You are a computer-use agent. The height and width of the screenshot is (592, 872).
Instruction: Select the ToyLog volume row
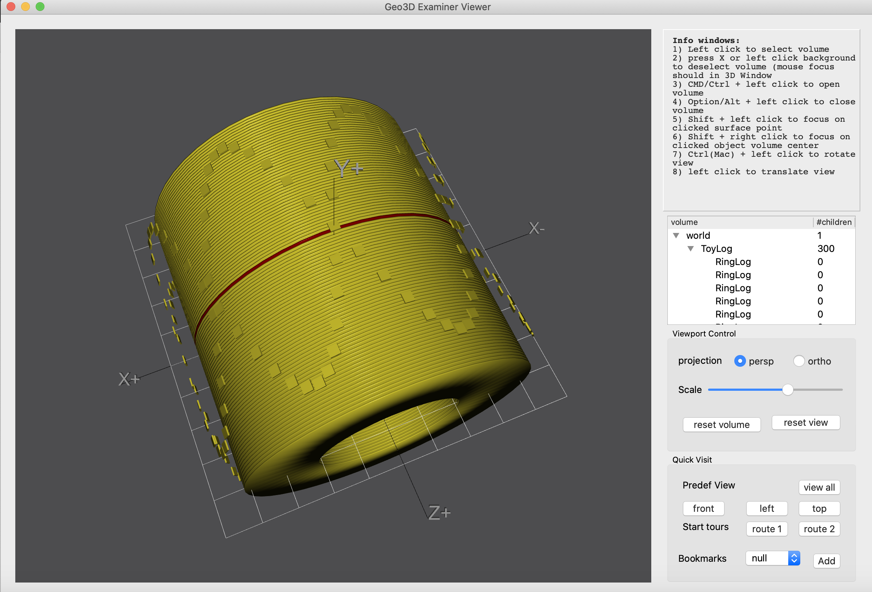point(716,249)
